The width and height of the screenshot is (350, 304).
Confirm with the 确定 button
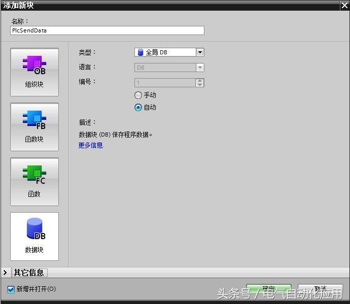pyautogui.click(x=269, y=289)
